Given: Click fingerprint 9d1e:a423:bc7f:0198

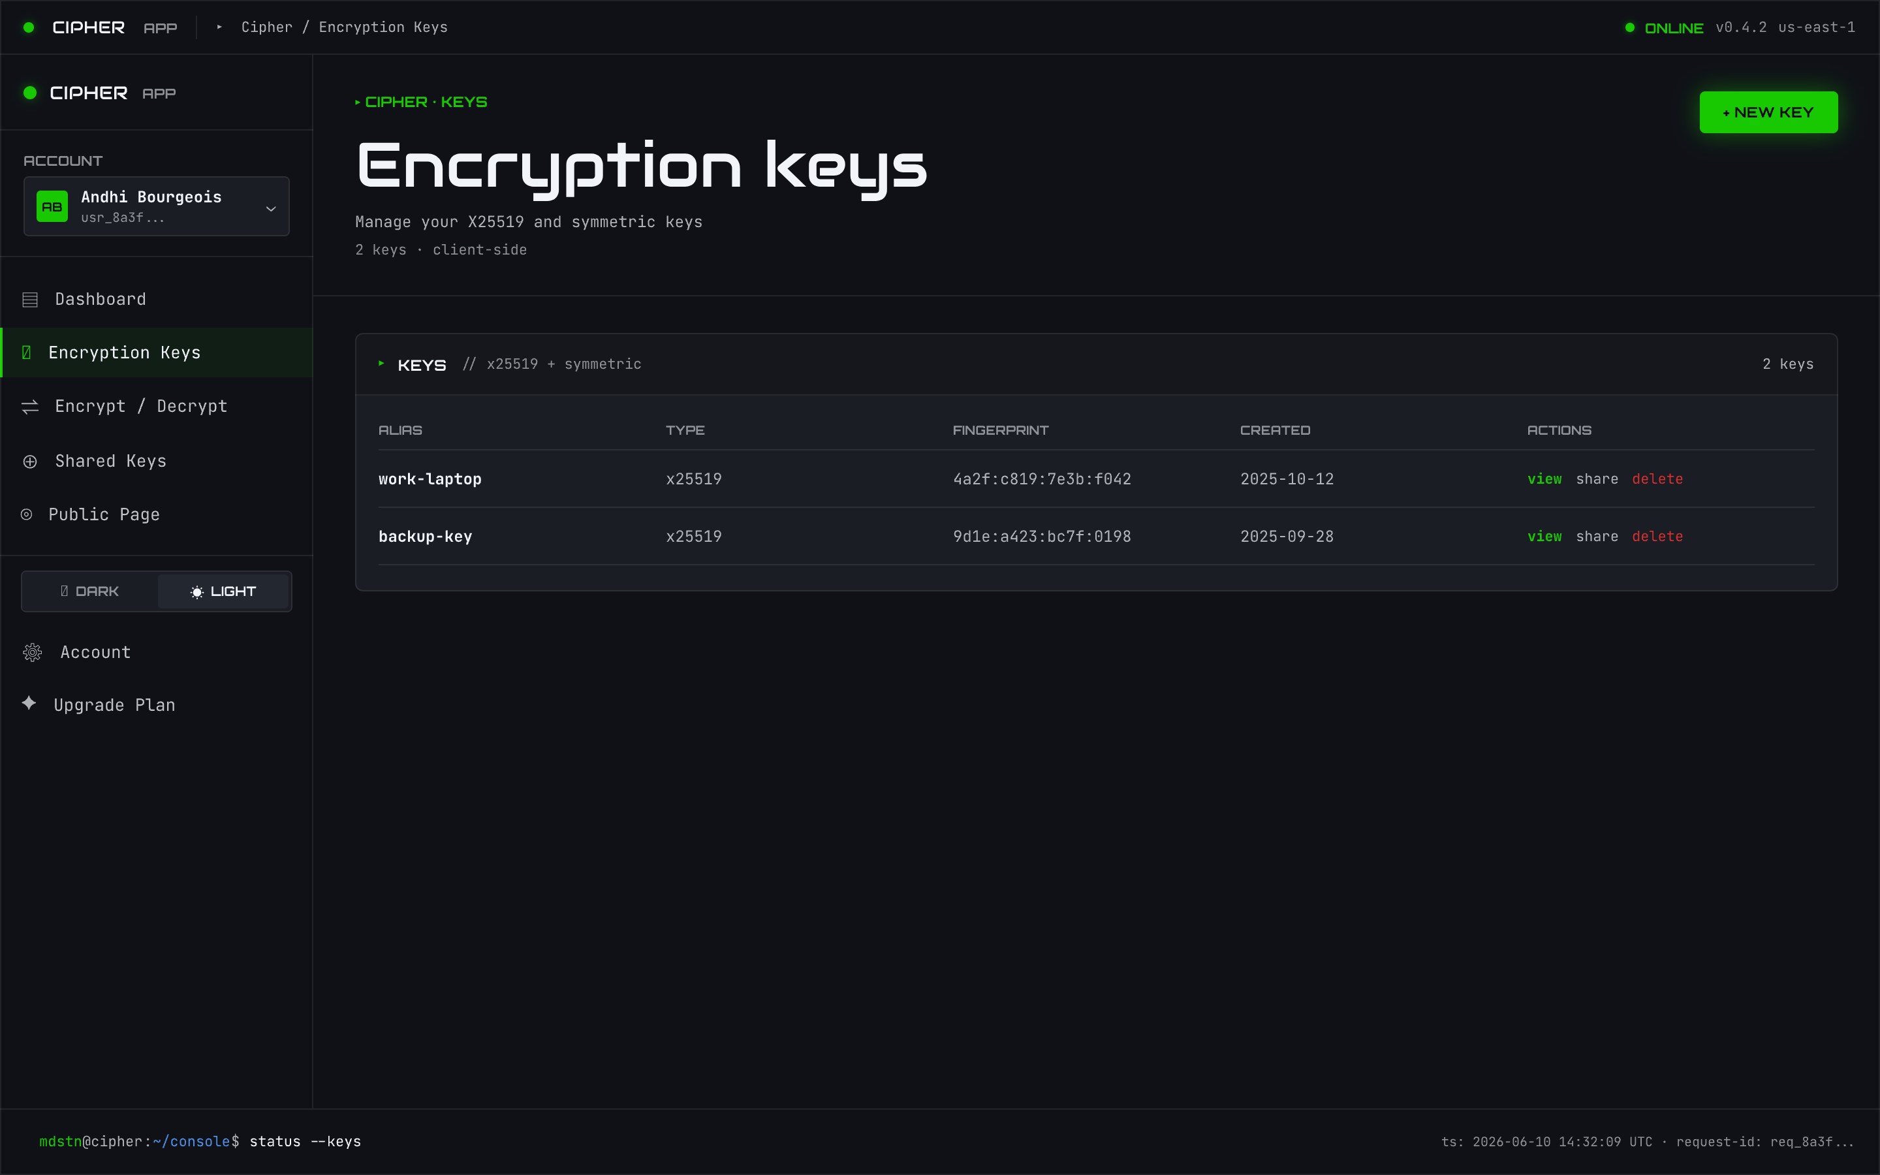Looking at the screenshot, I should coord(1042,536).
